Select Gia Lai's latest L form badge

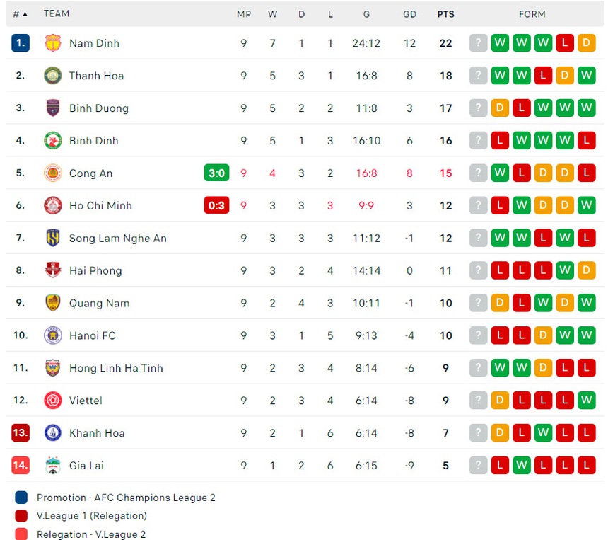586,465
